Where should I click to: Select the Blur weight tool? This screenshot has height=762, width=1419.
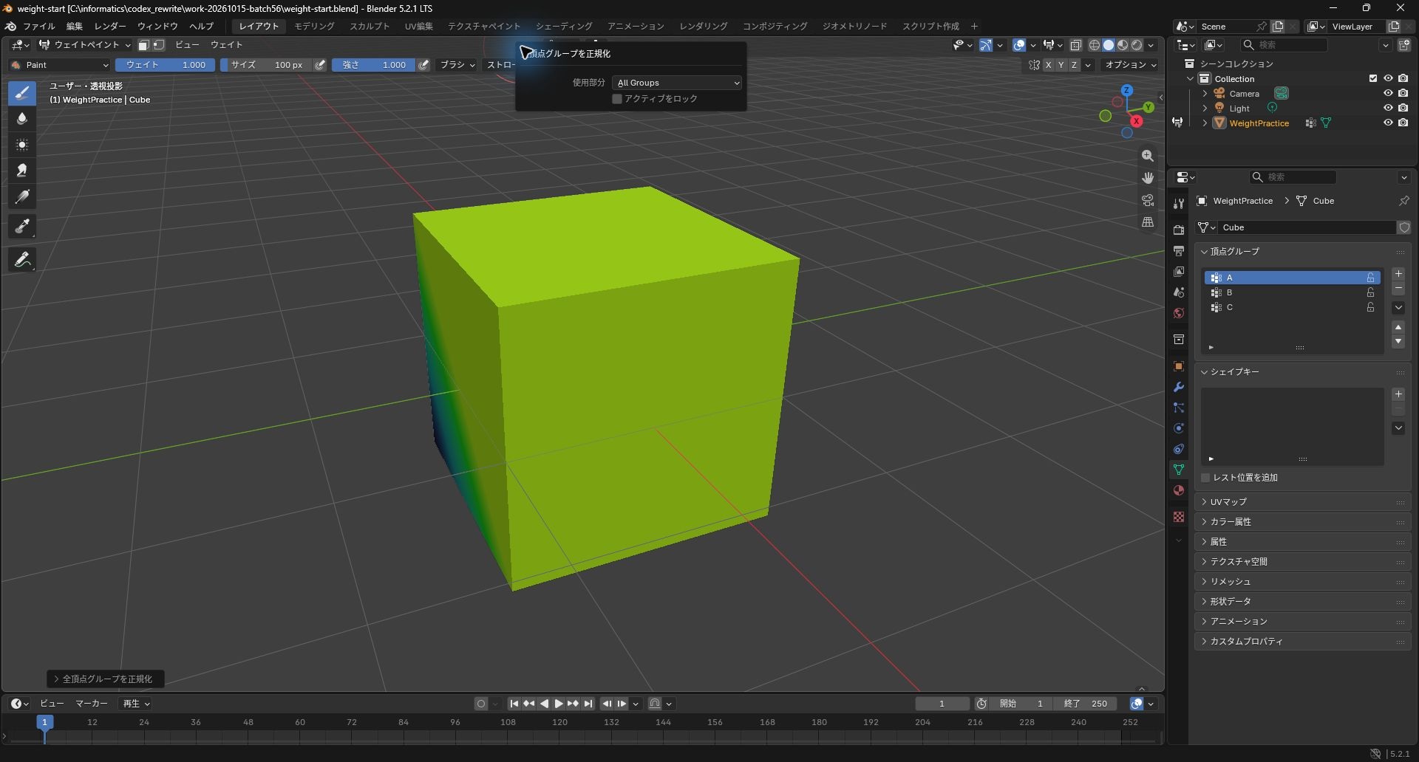click(x=22, y=119)
